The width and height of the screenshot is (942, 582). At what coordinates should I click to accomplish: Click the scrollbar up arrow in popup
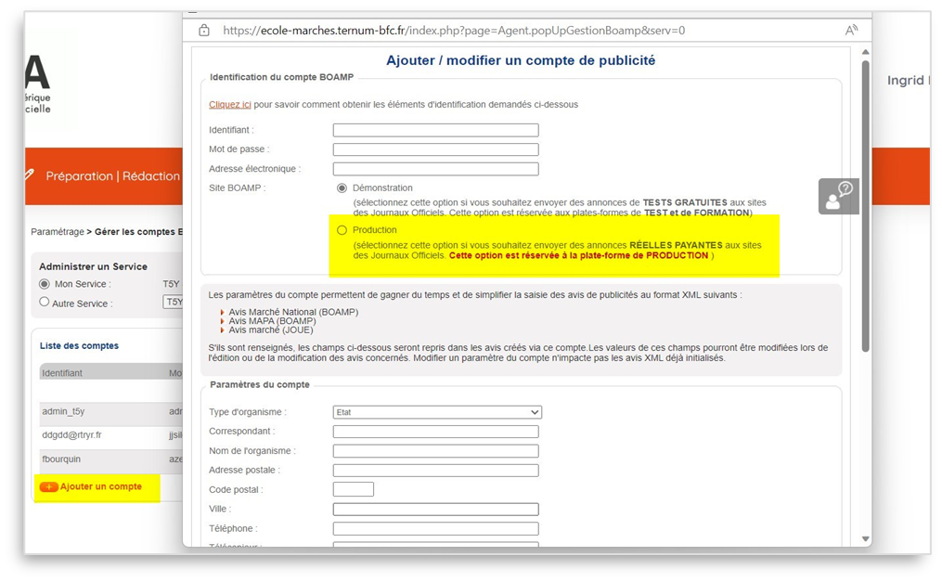pos(865,52)
